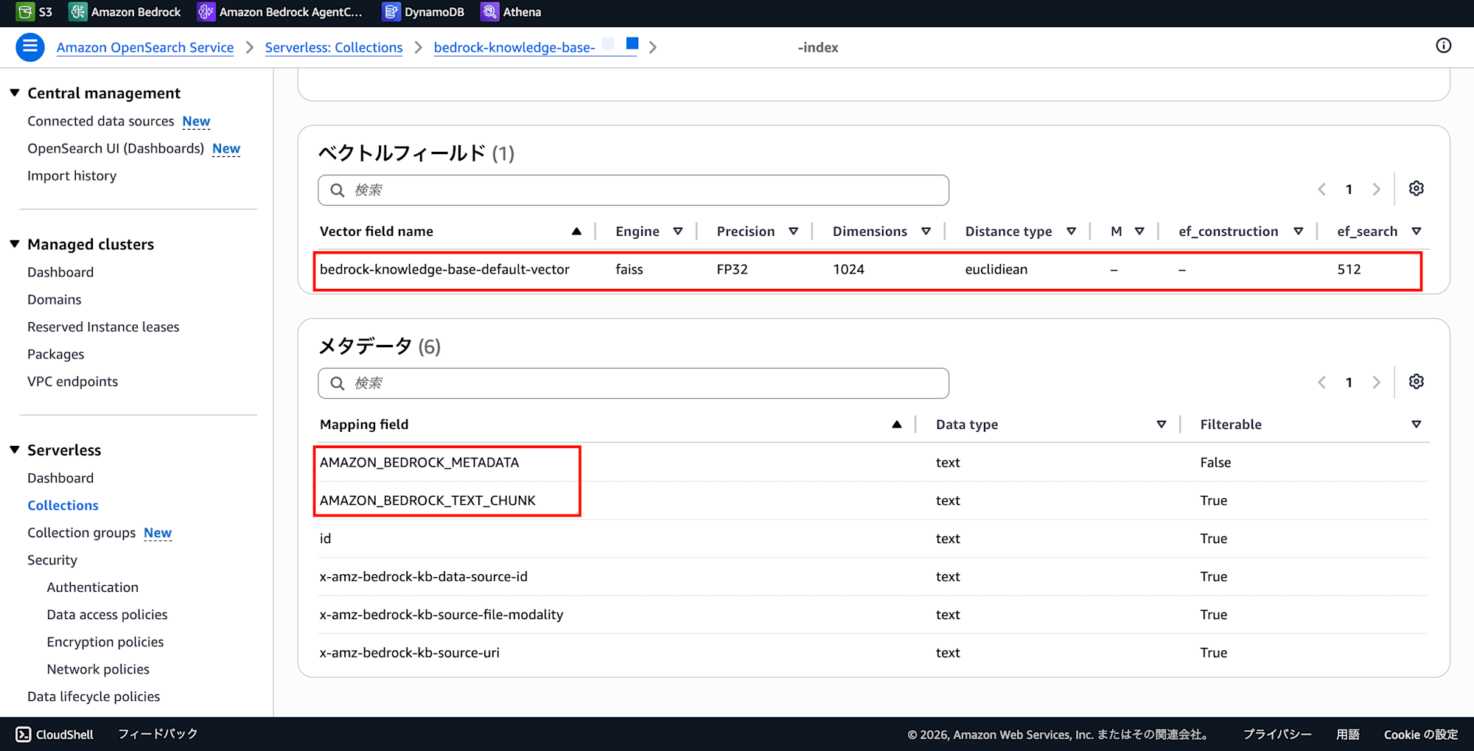Open Import history page
Image resolution: width=1474 pixels, height=751 pixels.
71,175
